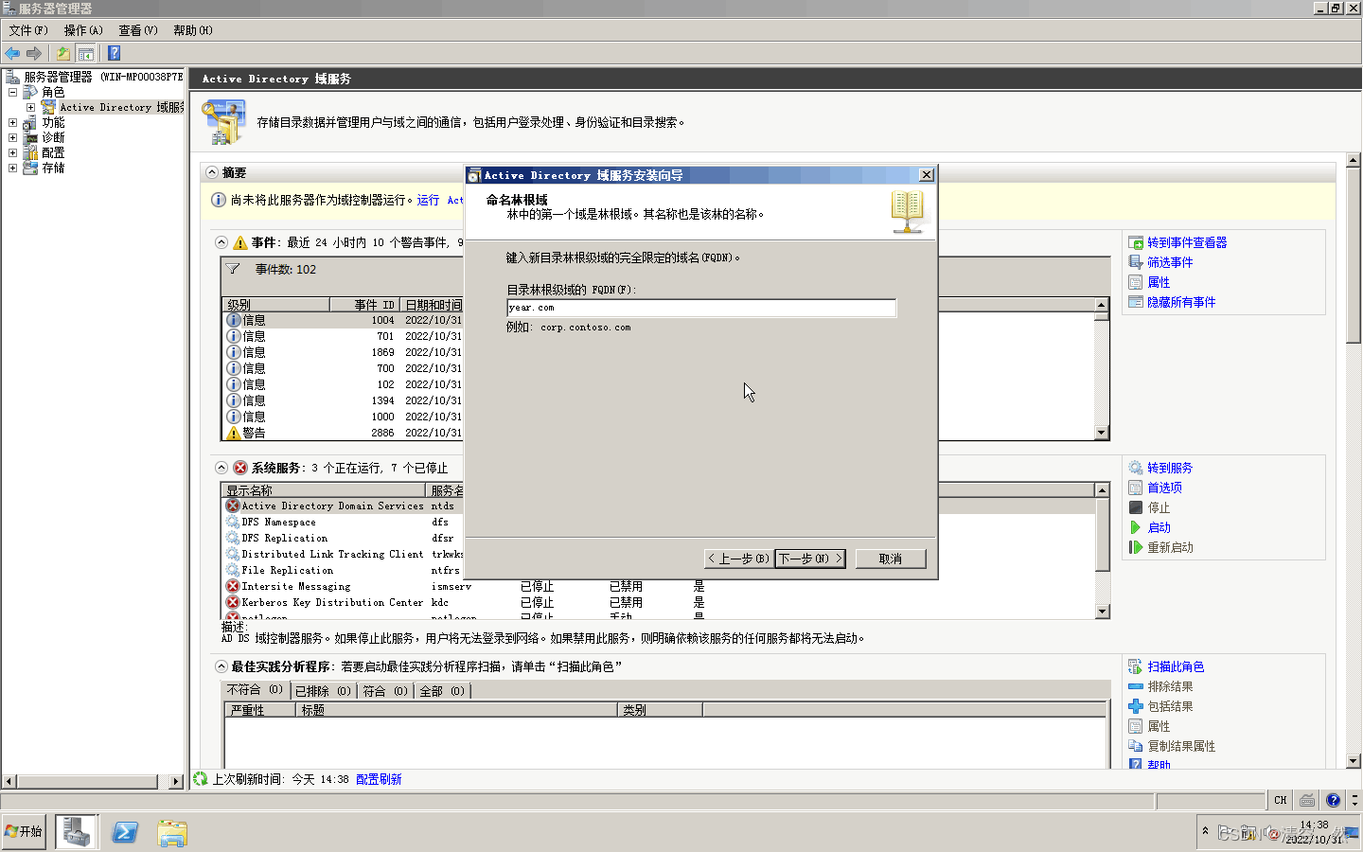The width and height of the screenshot is (1363, 852).
Task: Open PowerShell from the taskbar
Action: pos(125,832)
